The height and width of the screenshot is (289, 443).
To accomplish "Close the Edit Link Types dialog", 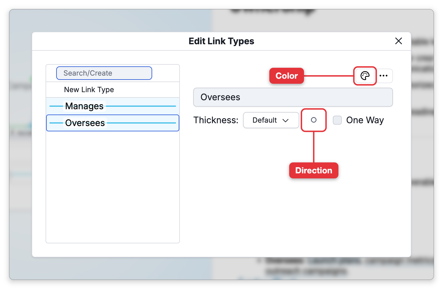I will point(399,41).
